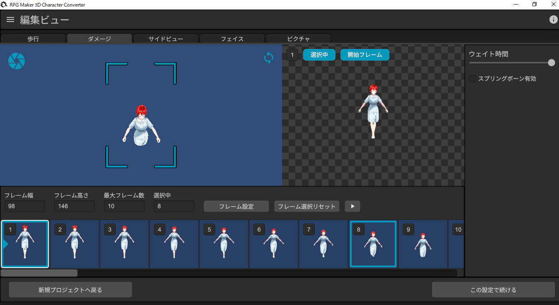Switch to the フェイス tab
This screenshot has height=305, width=559.
tap(232, 39)
